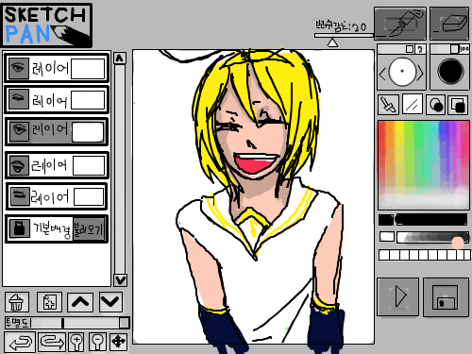The width and height of the screenshot is (472, 354).
Task: Select the first layer thumbnail
Action: click(88, 69)
